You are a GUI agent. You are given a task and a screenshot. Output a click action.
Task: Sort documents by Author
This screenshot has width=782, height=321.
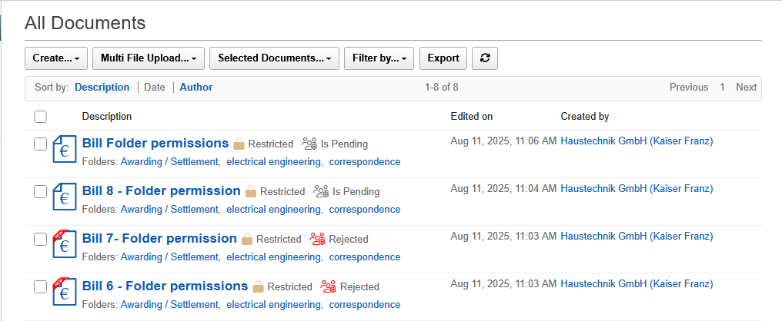196,88
